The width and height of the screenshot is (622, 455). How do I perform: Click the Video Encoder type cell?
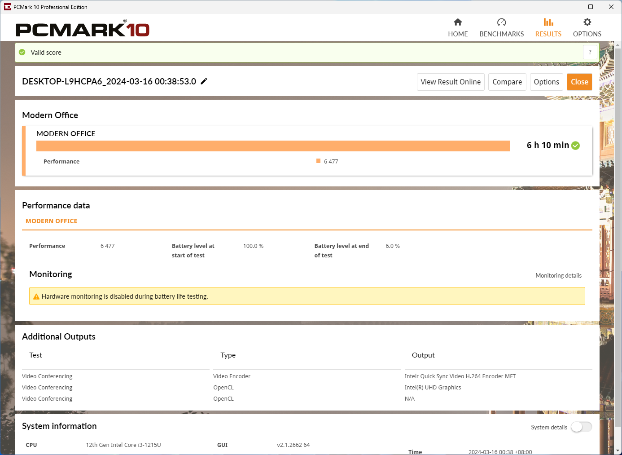pyautogui.click(x=232, y=376)
